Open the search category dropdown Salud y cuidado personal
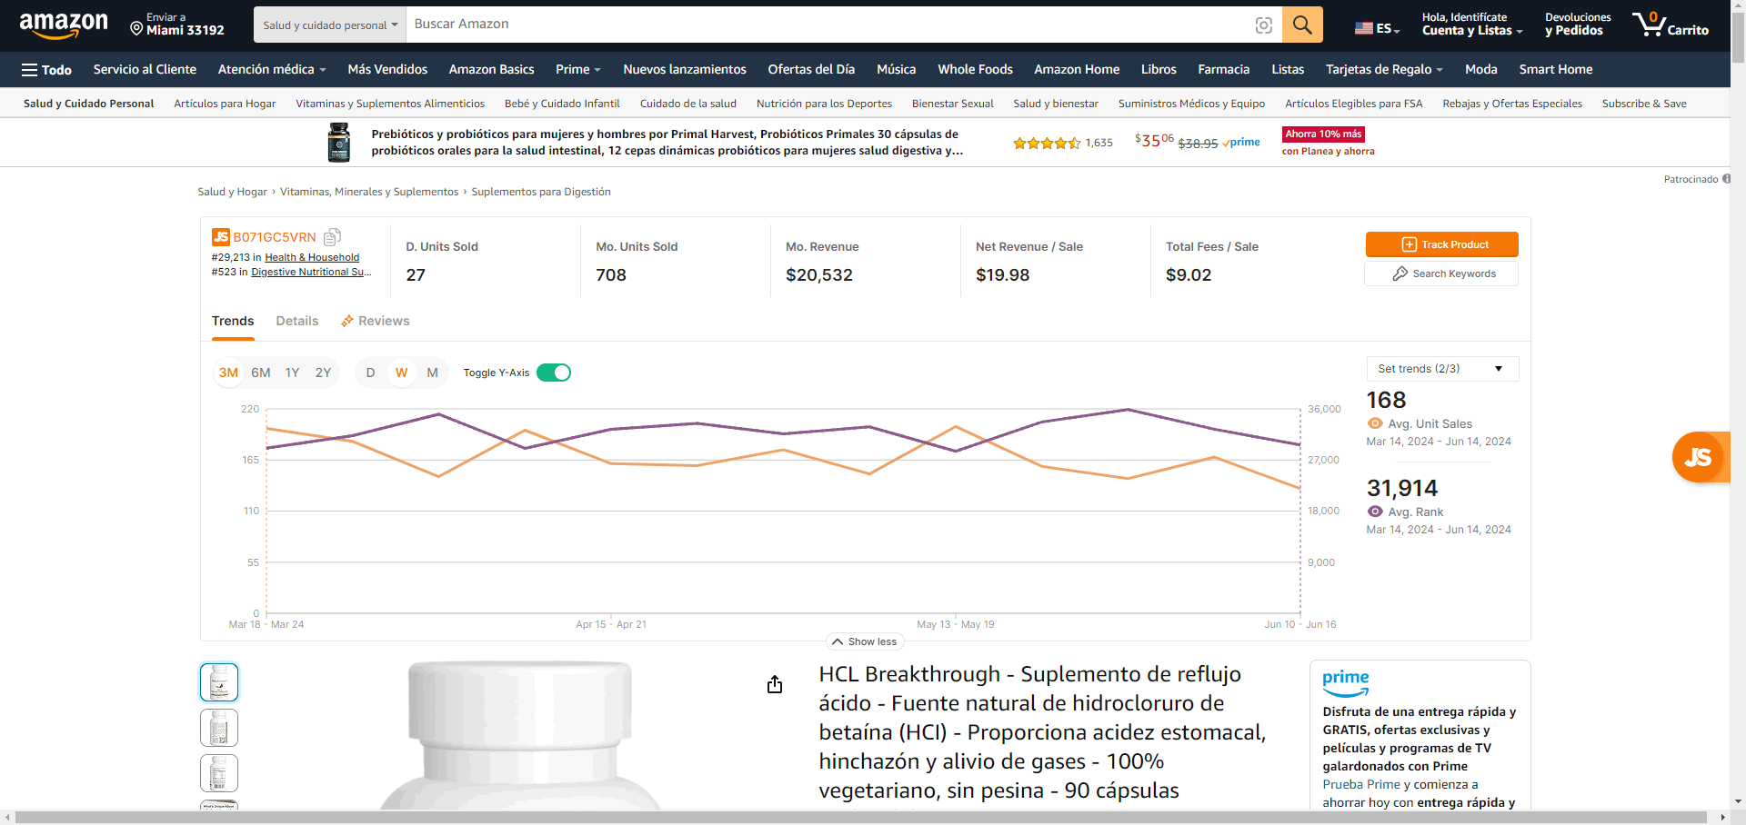 point(330,25)
